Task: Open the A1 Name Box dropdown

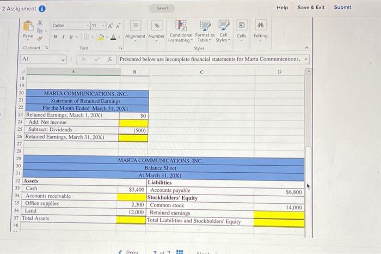Action: coord(63,59)
